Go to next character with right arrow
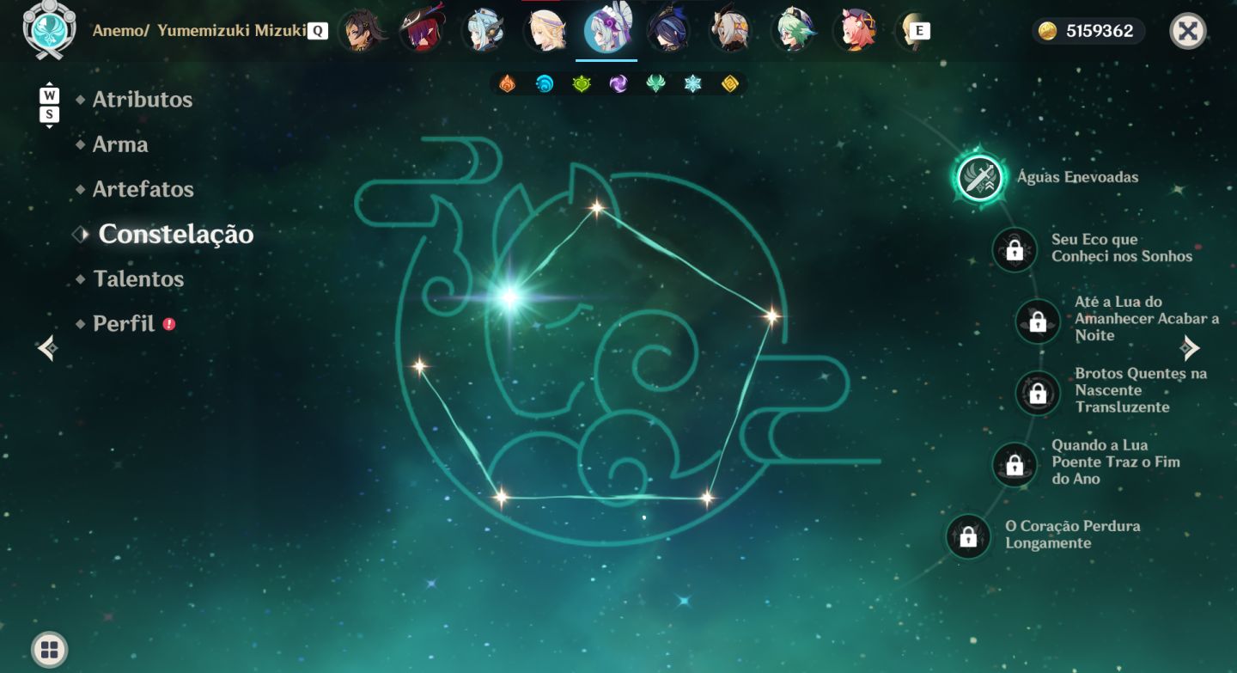Image resolution: width=1237 pixels, height=673 pixels. point(1190,348)
